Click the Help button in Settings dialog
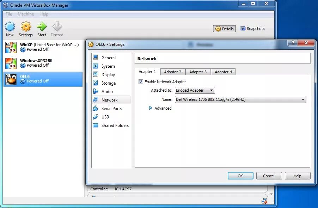This screenshot has height=208, width=318. pos(298,176)
